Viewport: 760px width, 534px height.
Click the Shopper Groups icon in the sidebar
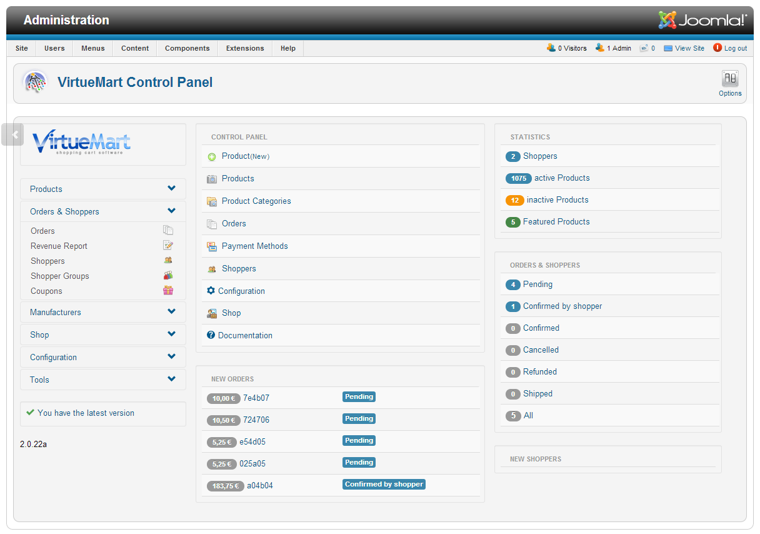coord(167,276)
